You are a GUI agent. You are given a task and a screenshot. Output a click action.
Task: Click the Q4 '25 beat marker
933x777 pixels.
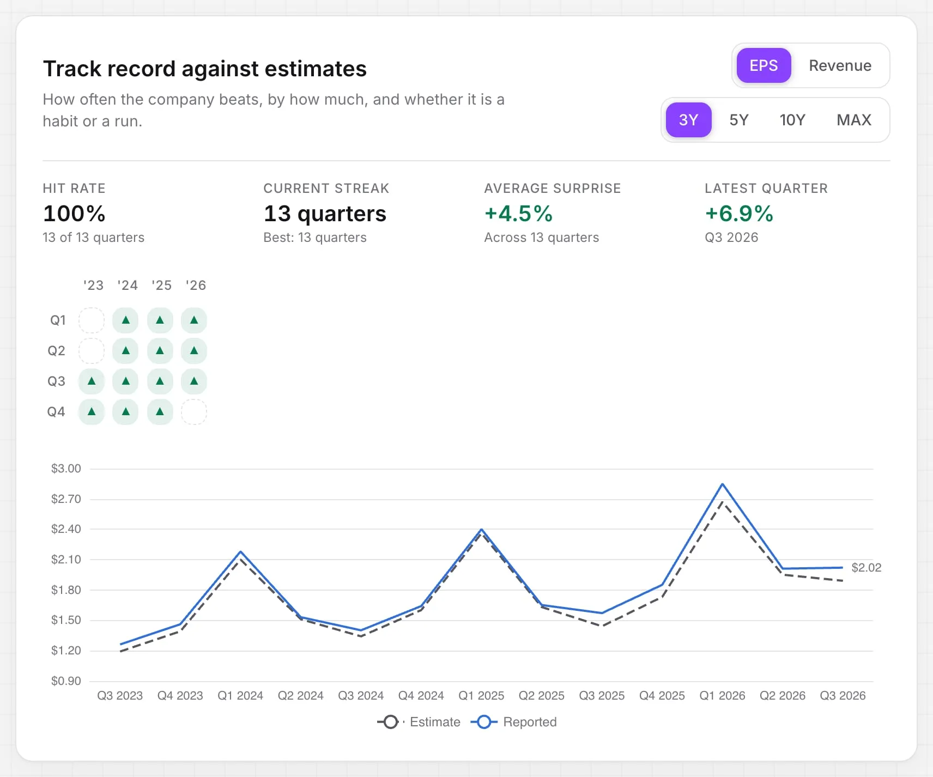[x=160, y=411]
